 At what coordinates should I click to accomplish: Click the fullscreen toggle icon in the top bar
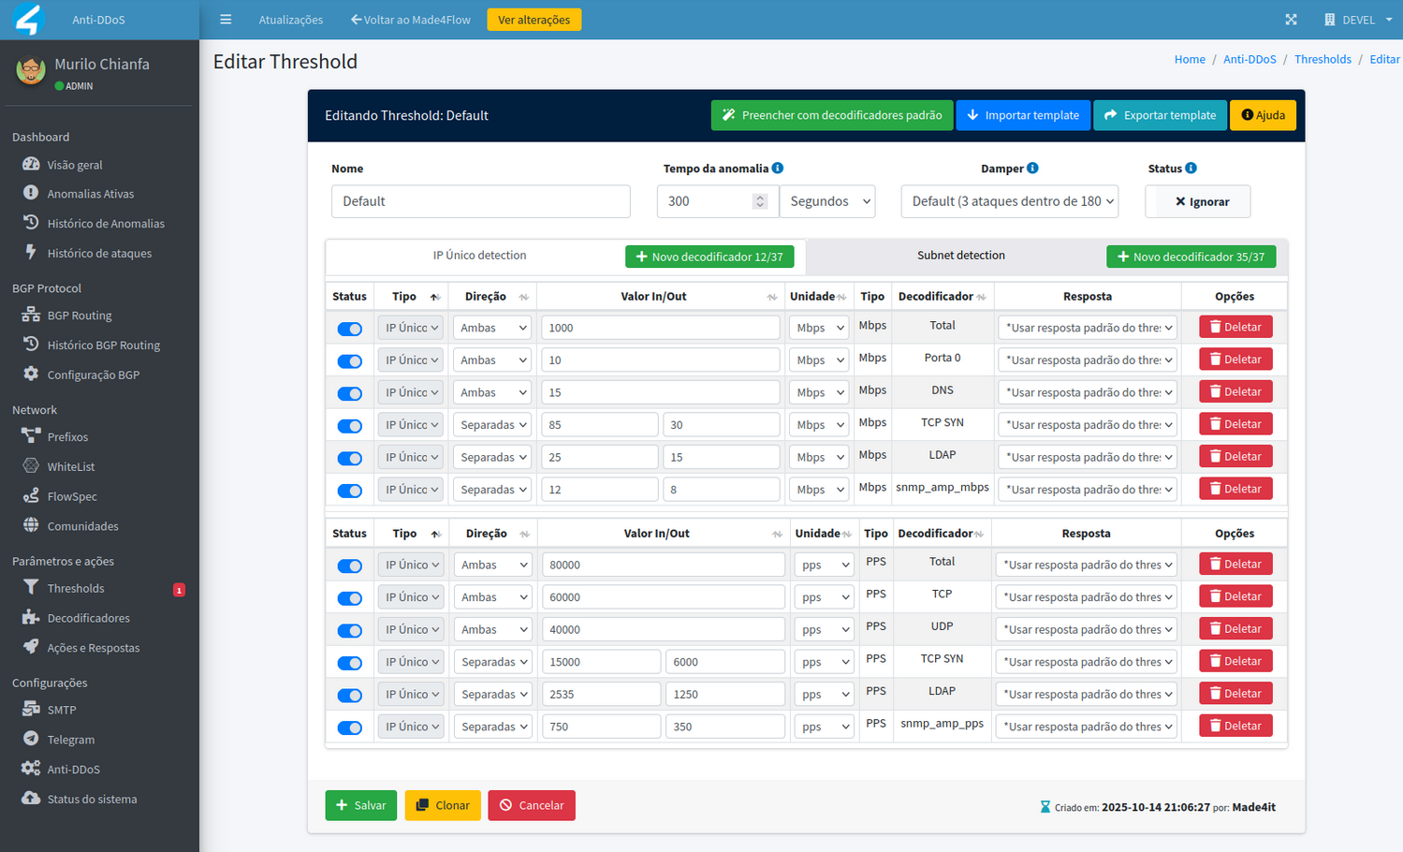[1291, 19]
